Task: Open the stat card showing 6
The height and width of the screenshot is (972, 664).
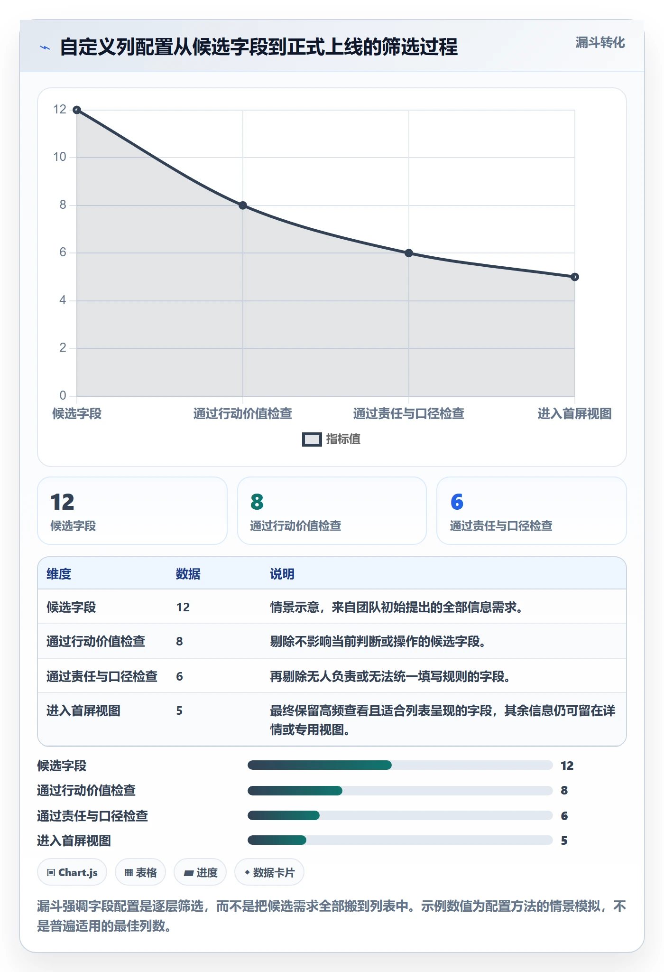Action: pos(532,511)
